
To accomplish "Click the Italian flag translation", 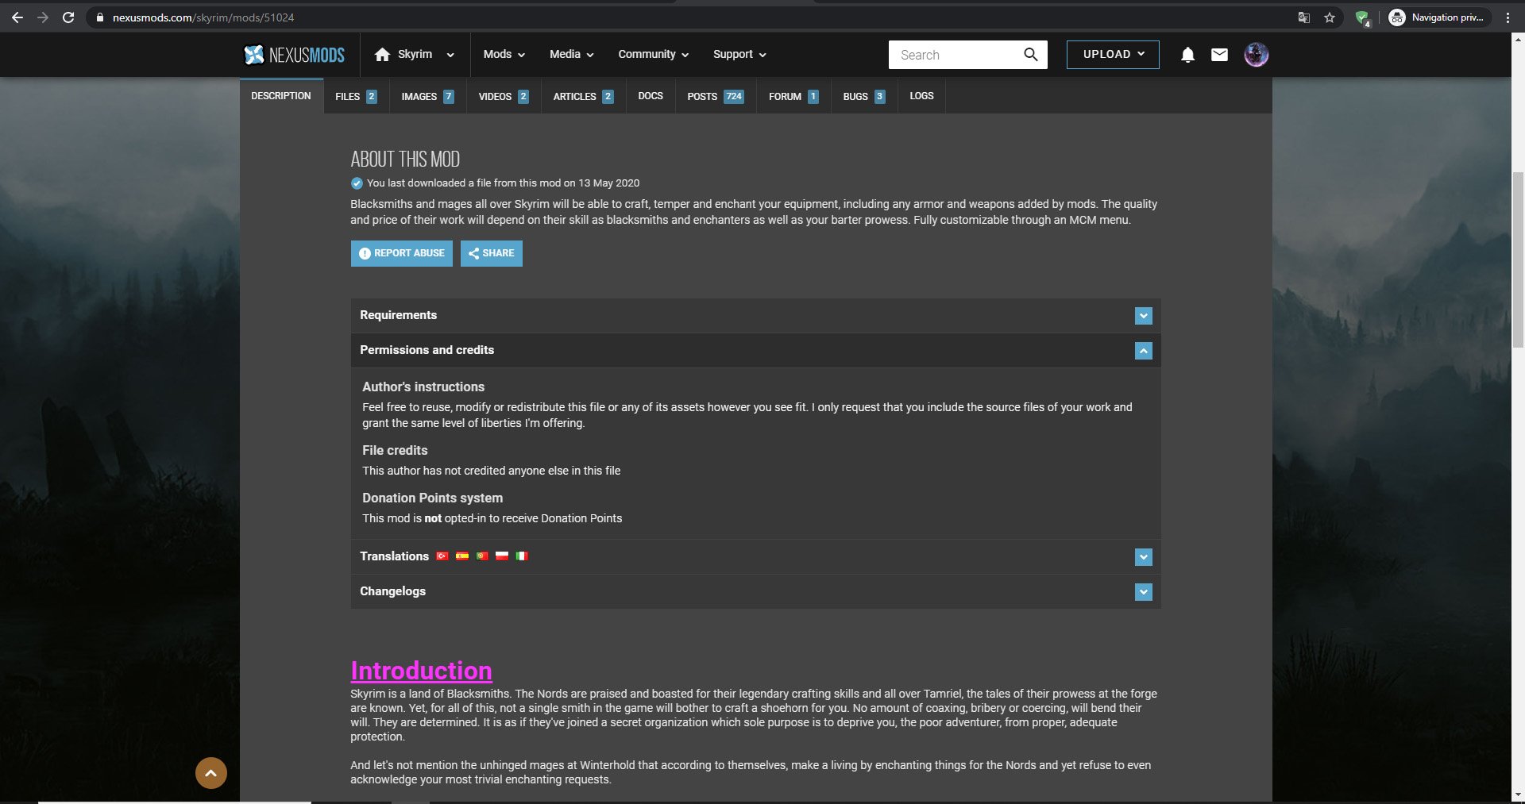I will (522, 556).
